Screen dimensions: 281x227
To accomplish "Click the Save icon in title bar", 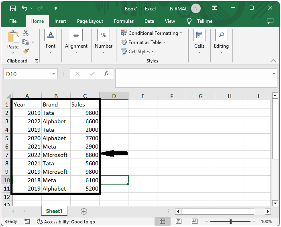I will [13, 8].
